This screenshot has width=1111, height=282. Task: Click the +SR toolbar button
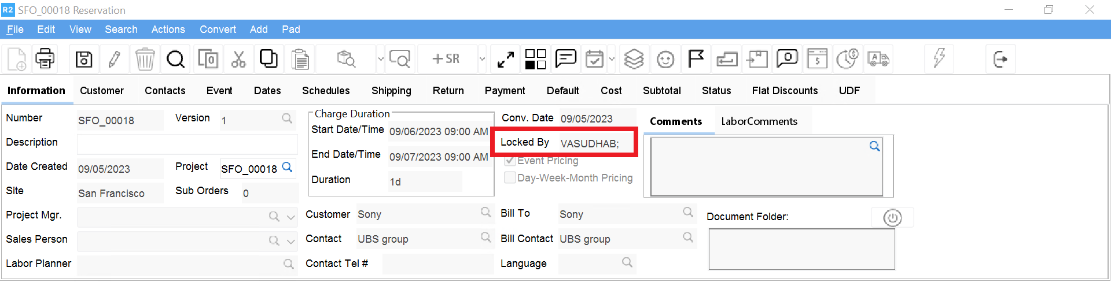click(446, 59)
